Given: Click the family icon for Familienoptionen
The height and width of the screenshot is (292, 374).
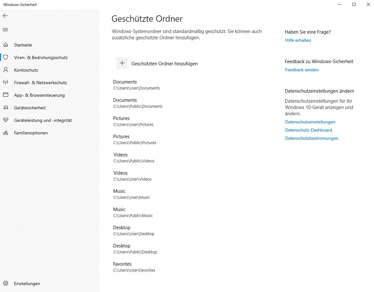Looking at the screenshot, I should point(5,133).
